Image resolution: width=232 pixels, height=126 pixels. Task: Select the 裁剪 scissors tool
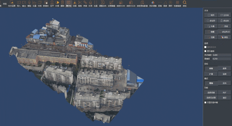pos(80,3)
